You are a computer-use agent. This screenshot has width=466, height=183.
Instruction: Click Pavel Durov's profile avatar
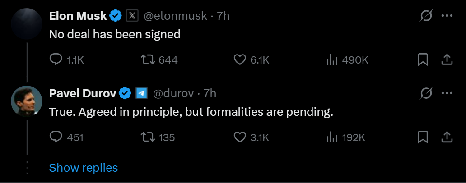(x=27, y=101)
